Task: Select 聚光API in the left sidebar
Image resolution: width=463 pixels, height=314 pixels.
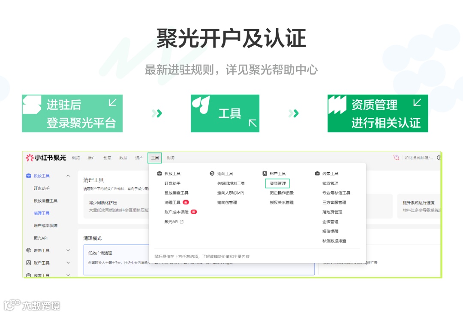Action: point(40,238)
